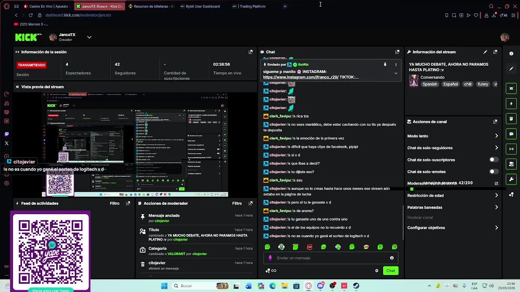Click the Windows Start button
The image size is (520, 292).
click(164, 286)
